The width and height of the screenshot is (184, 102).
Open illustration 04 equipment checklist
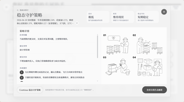(x=150, y=67)
